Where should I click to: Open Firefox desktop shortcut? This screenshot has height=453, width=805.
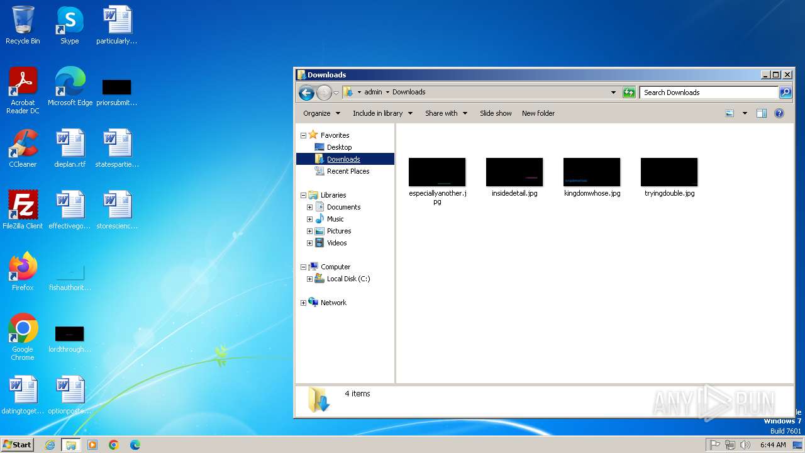(23, 272)
